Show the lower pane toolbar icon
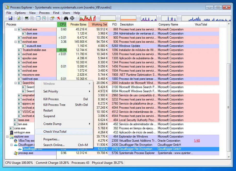The image size is (236, 171). 38,18
